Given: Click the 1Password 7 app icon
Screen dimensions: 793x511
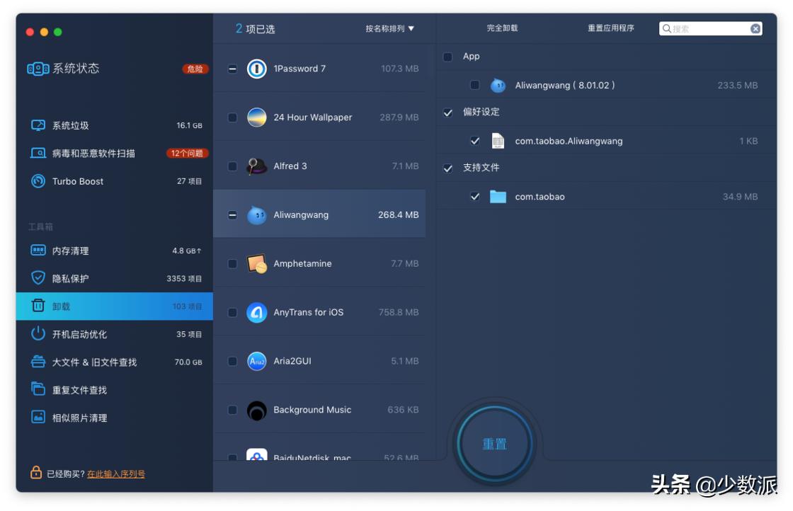Looking at the screenshot, I should pyautogui.click(x=256, y=69).
